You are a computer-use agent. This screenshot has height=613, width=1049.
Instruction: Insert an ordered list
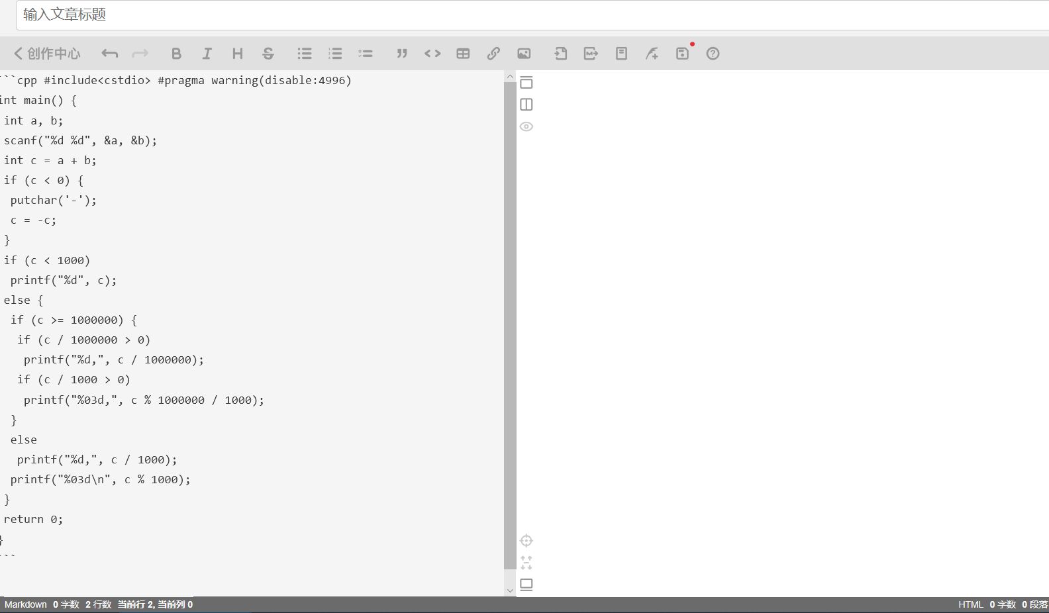pos(335,54)
